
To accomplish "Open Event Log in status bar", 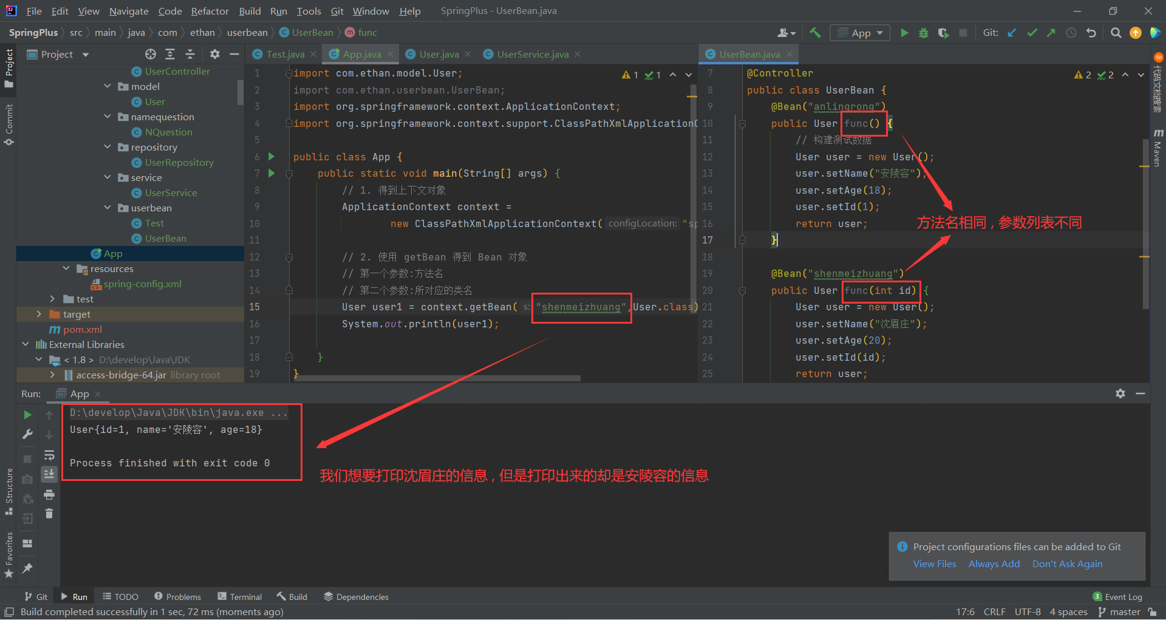I will (1117, 597).
